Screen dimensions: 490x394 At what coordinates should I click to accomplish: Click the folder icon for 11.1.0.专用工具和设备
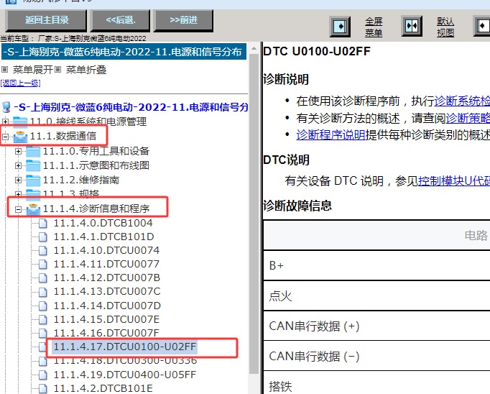[x=33, y=152]
